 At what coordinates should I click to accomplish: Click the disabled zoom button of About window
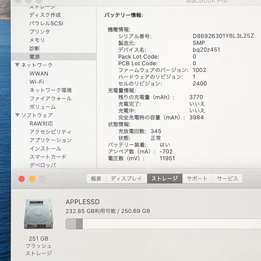[x=43, y=179]
